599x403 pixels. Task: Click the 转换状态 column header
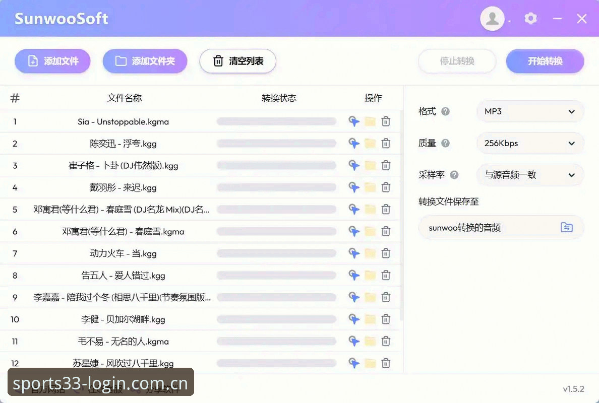[x=279, y=98]
